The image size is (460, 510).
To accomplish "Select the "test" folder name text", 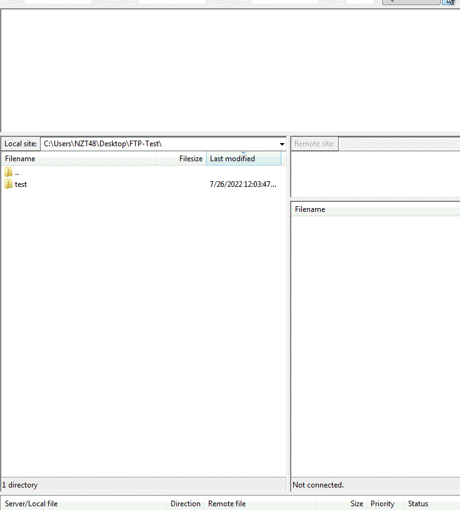I will 21,184.
